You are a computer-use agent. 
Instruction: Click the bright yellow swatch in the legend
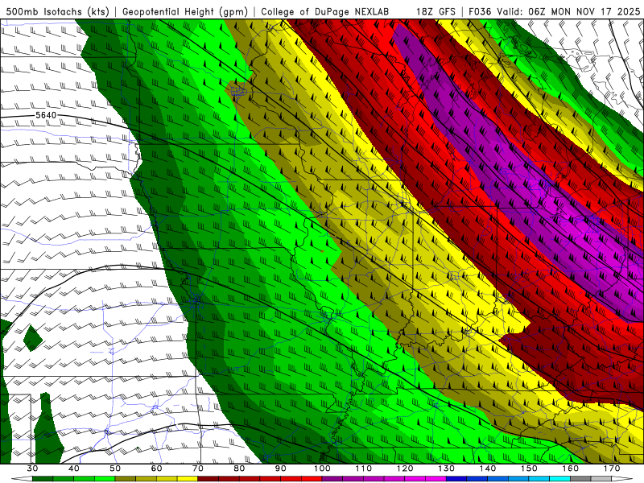tap(188, 478)
